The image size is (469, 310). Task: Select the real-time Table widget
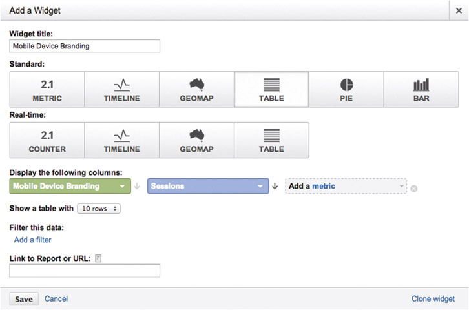point(271,139)
